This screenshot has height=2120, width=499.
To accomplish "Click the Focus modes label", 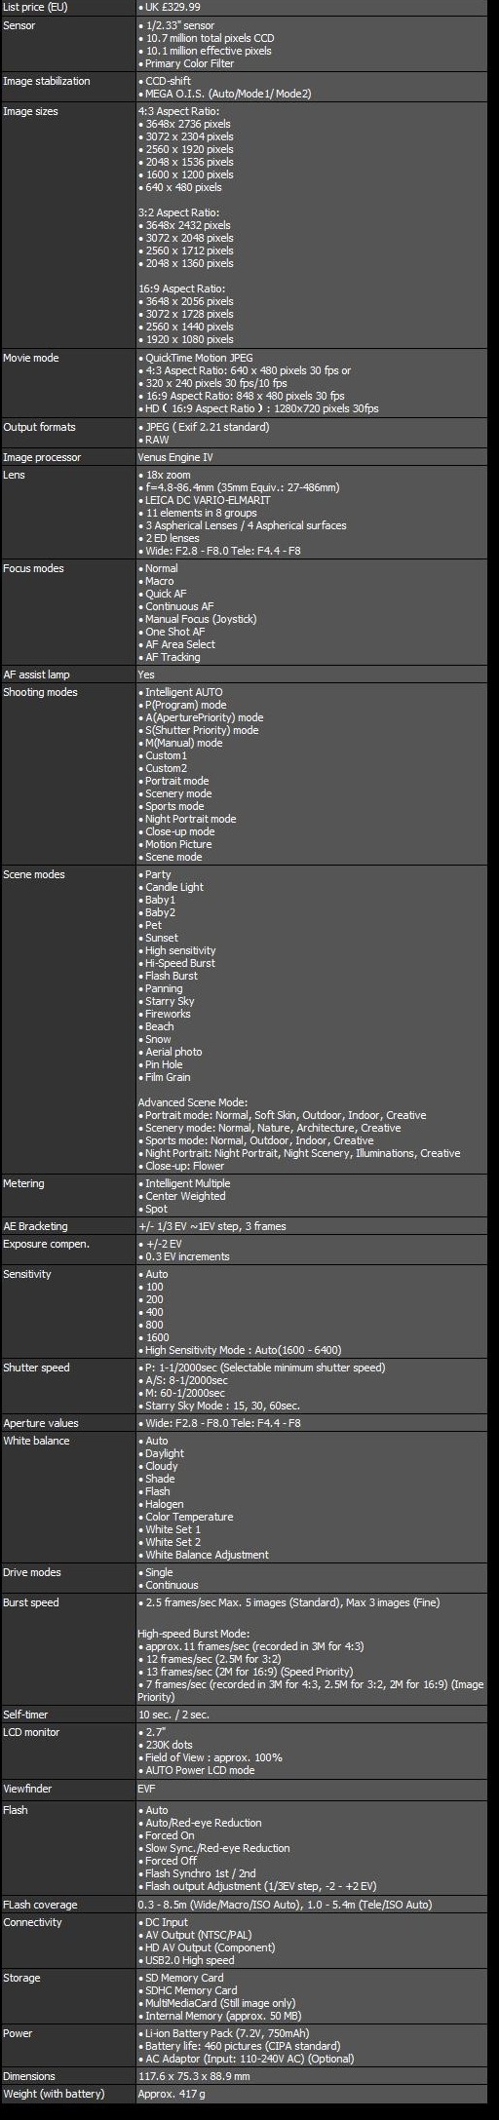I will (33, 568).
